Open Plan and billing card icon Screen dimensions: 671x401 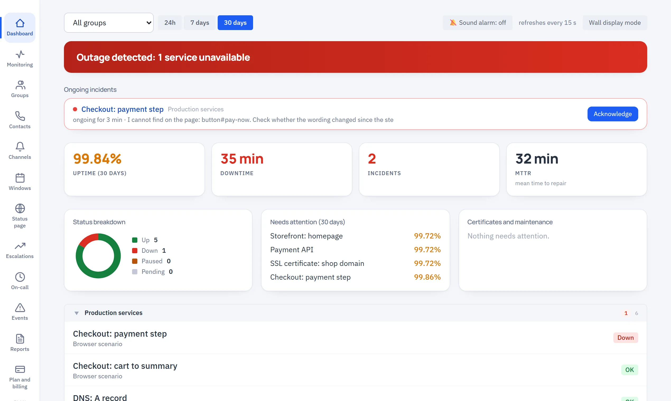(x=20, y=369)
